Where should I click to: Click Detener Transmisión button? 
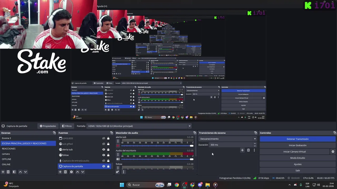(x=298, y=139)
